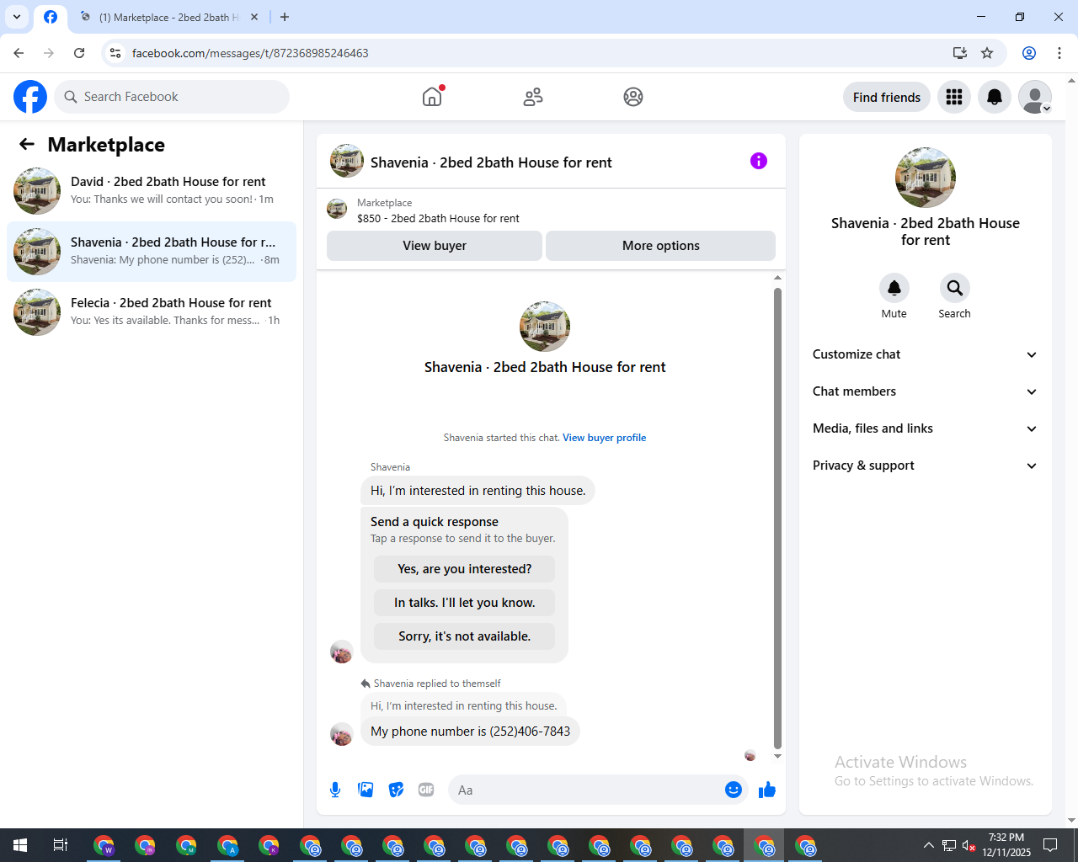Screen dimensions: 1078x862
Task: Send quick response "Sorry, it's not available."
Action: [x=465, y=636]
